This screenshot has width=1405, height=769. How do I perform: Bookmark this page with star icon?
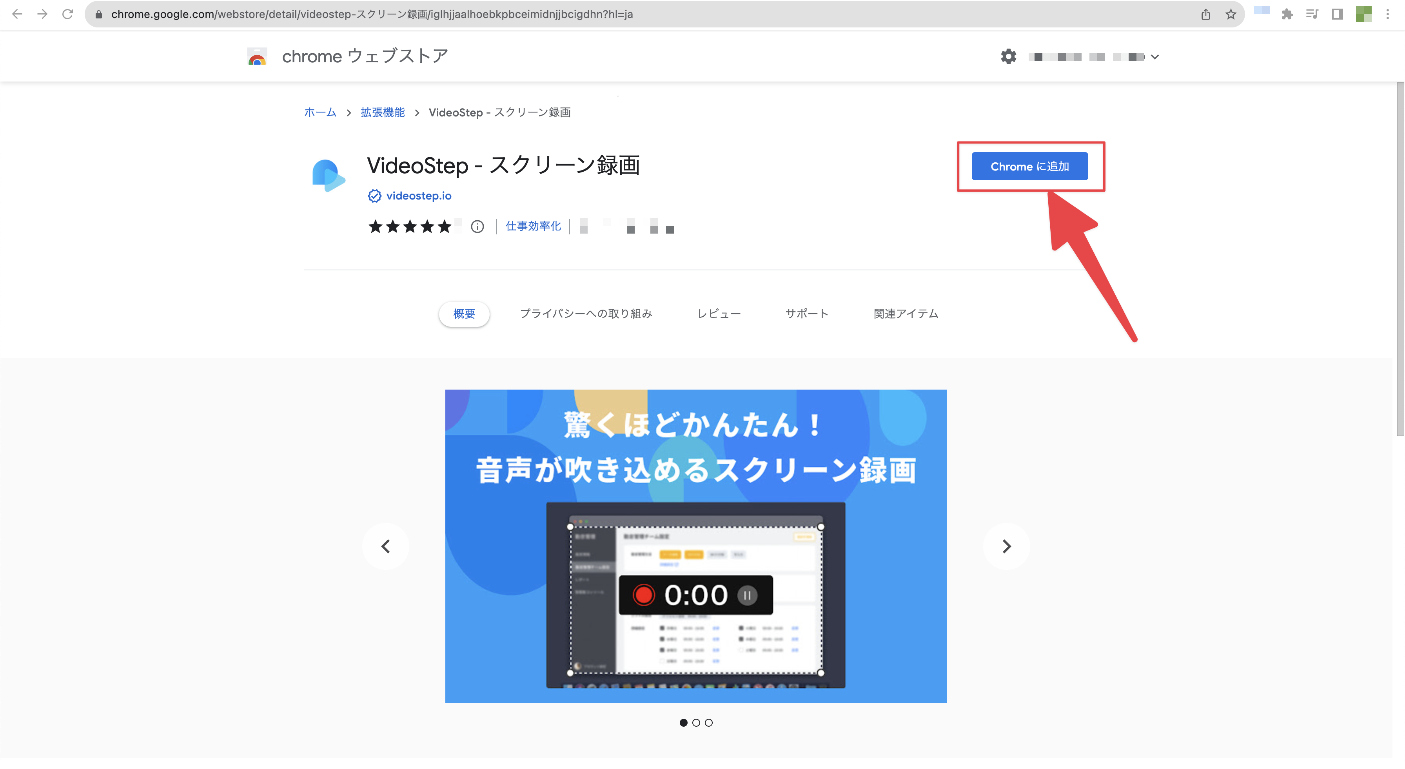coord(1231,14)
